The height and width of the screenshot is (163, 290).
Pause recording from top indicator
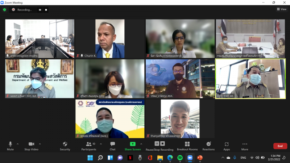click(40, 10)
